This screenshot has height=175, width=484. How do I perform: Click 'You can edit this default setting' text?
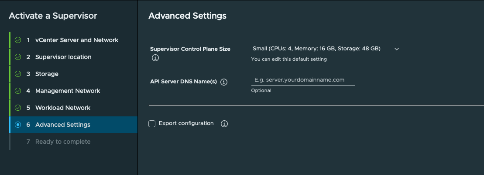(x=289, y=59)
